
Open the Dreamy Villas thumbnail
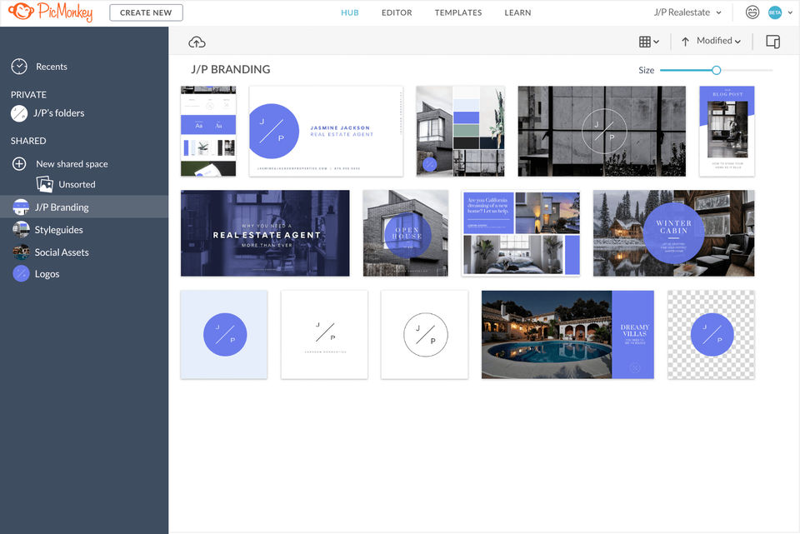(567, 335)
